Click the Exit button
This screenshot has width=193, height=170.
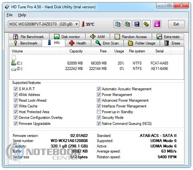(176, 24)
